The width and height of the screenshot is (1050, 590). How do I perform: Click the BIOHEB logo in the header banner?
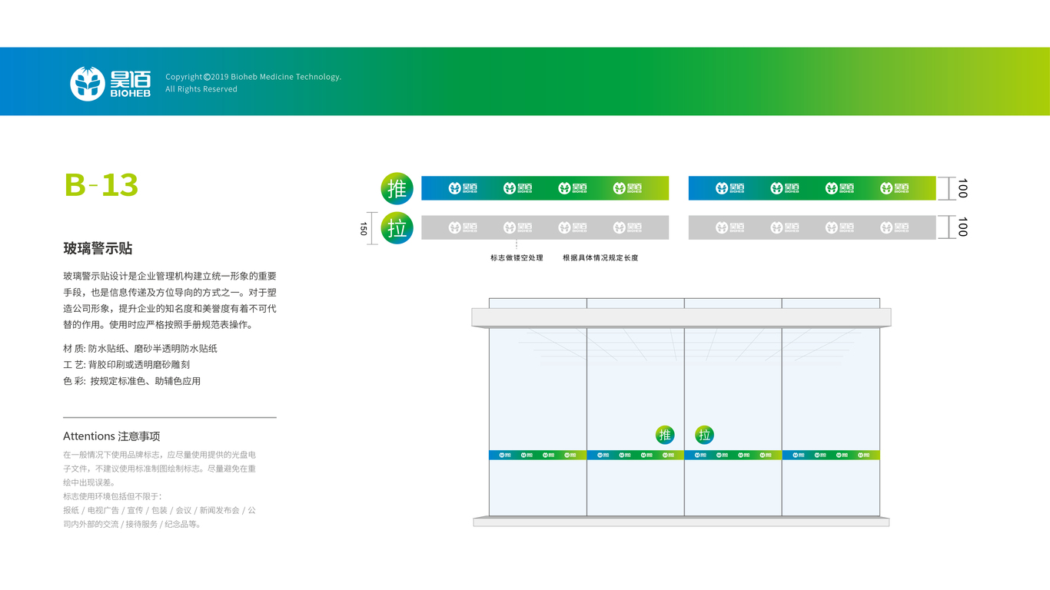(x=111, y=83)
